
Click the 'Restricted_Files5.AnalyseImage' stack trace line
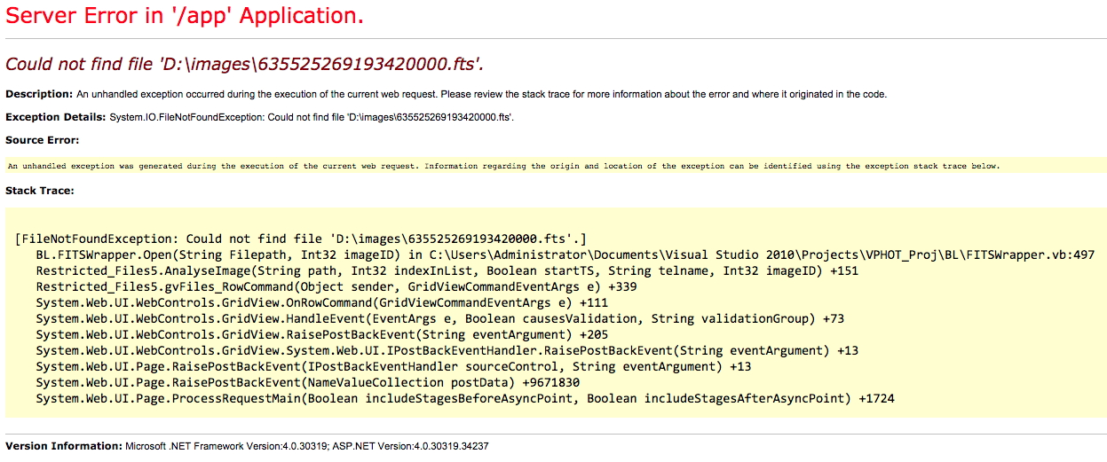(447, 270)
